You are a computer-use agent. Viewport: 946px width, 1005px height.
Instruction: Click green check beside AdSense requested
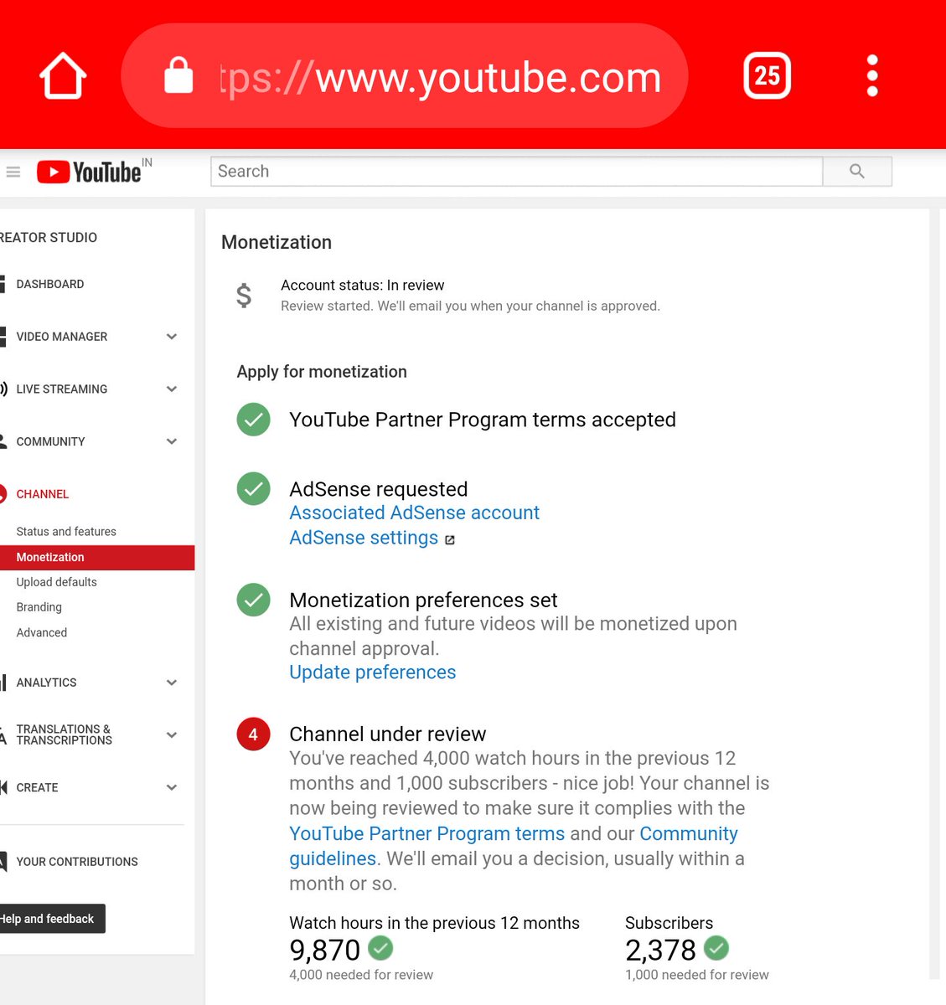[253, 489]
